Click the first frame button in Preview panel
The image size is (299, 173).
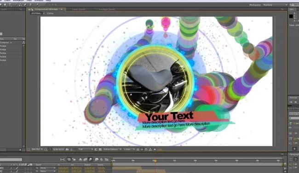point(291,102)
